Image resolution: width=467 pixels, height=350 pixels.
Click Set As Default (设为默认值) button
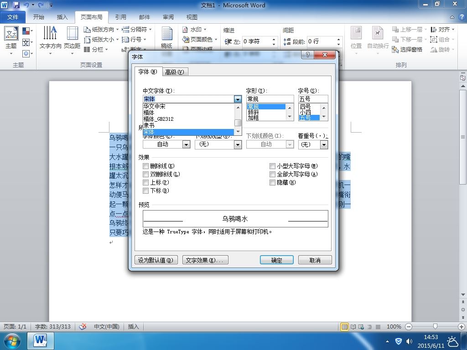point(156,260)
